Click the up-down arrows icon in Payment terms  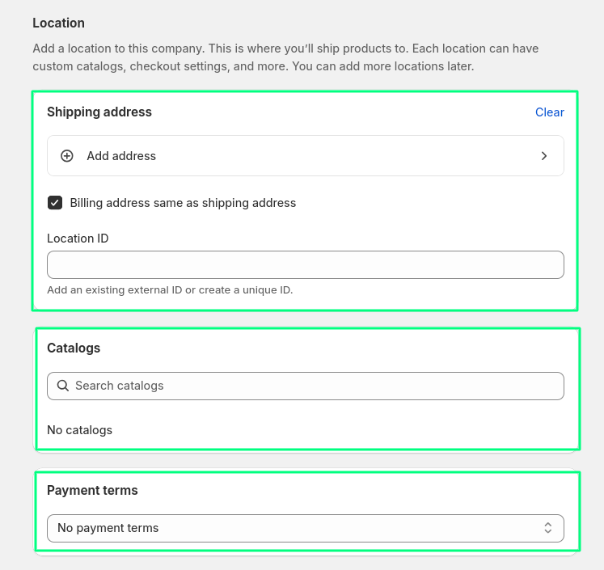(547, 528)
